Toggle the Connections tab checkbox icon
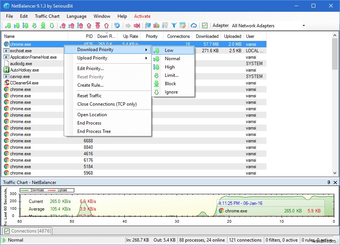This screenshot has width=340, height=245. click(x=6, y=231)
